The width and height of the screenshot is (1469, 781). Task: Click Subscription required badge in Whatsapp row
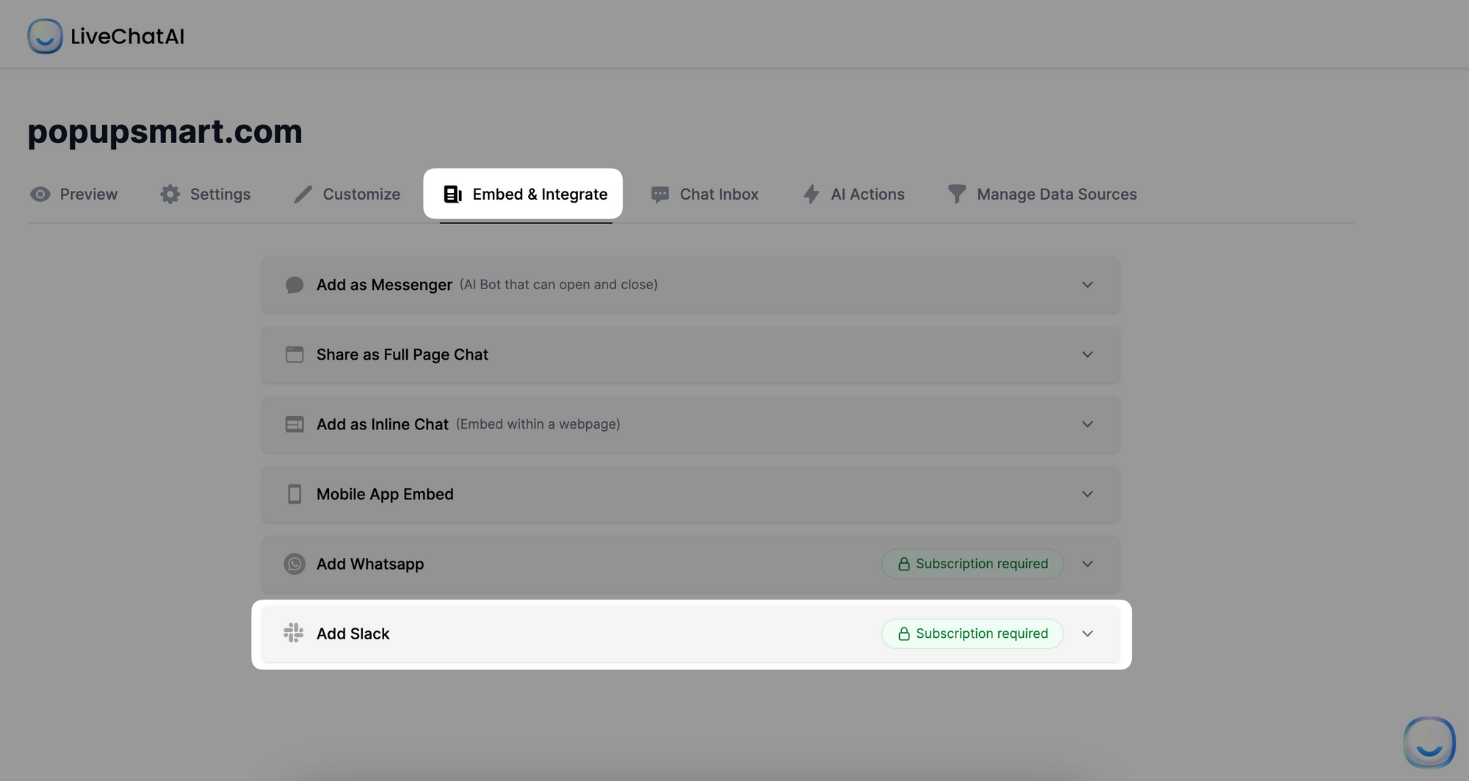pos(972,564)
